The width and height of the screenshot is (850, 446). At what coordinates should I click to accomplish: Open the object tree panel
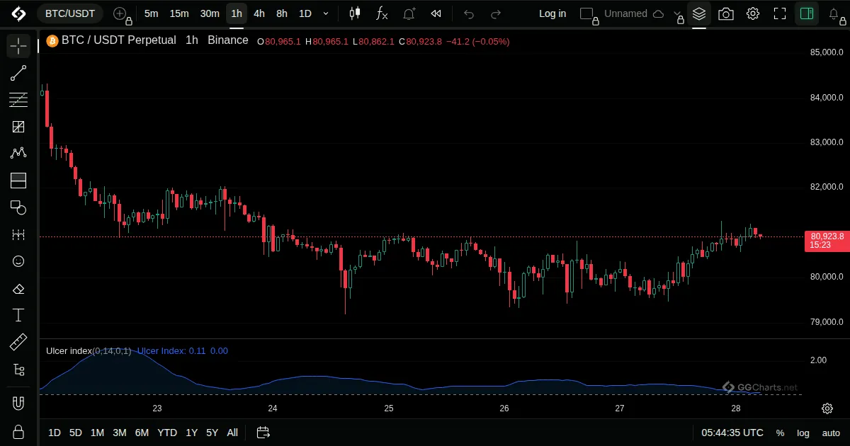point(18,370)
